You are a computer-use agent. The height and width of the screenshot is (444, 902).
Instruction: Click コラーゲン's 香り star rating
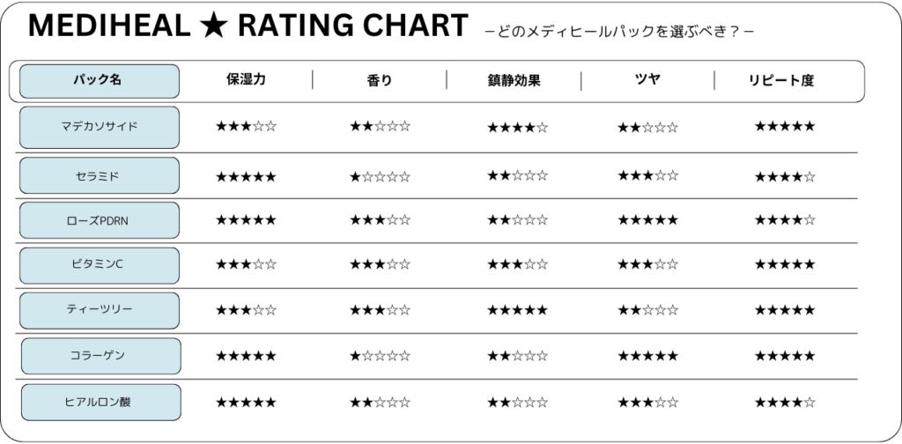click(380, 356)
